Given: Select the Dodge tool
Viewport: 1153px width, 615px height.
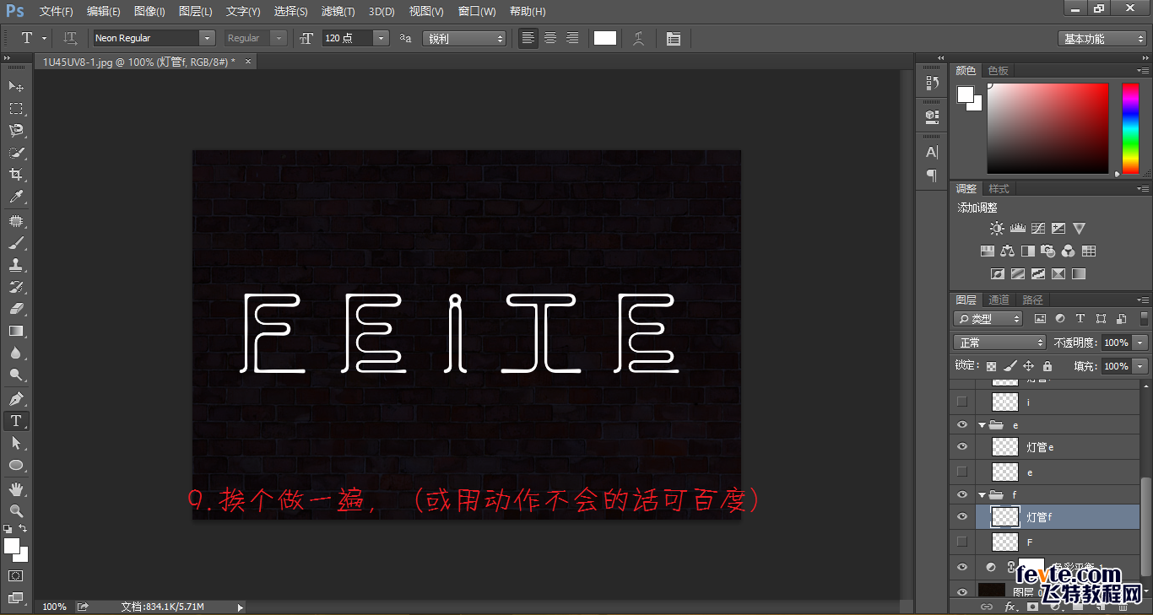Looking at the screenshot, I should 16,375.
